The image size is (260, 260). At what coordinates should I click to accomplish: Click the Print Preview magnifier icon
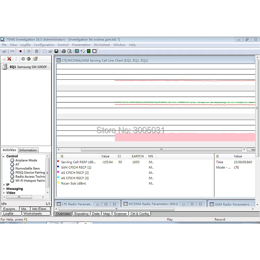coord(70,51)
